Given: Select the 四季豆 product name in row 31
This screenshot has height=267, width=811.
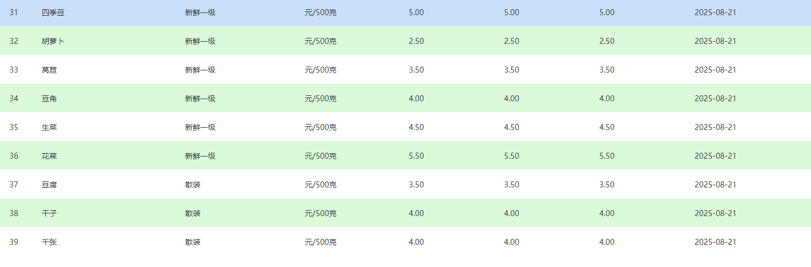Looking at the screenshot, I should (53, 12).
